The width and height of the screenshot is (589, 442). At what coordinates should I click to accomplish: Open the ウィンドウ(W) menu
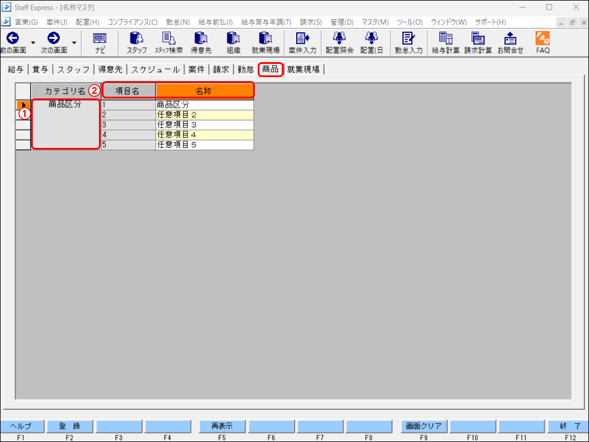(x=449, y=22)
